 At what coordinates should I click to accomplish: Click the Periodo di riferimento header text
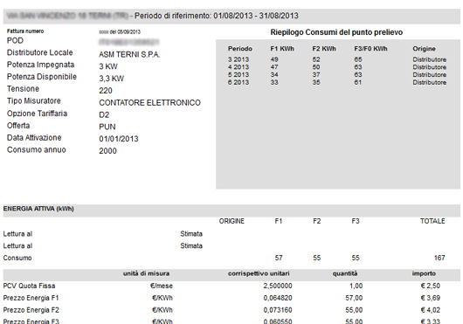(x=217, y=16)
